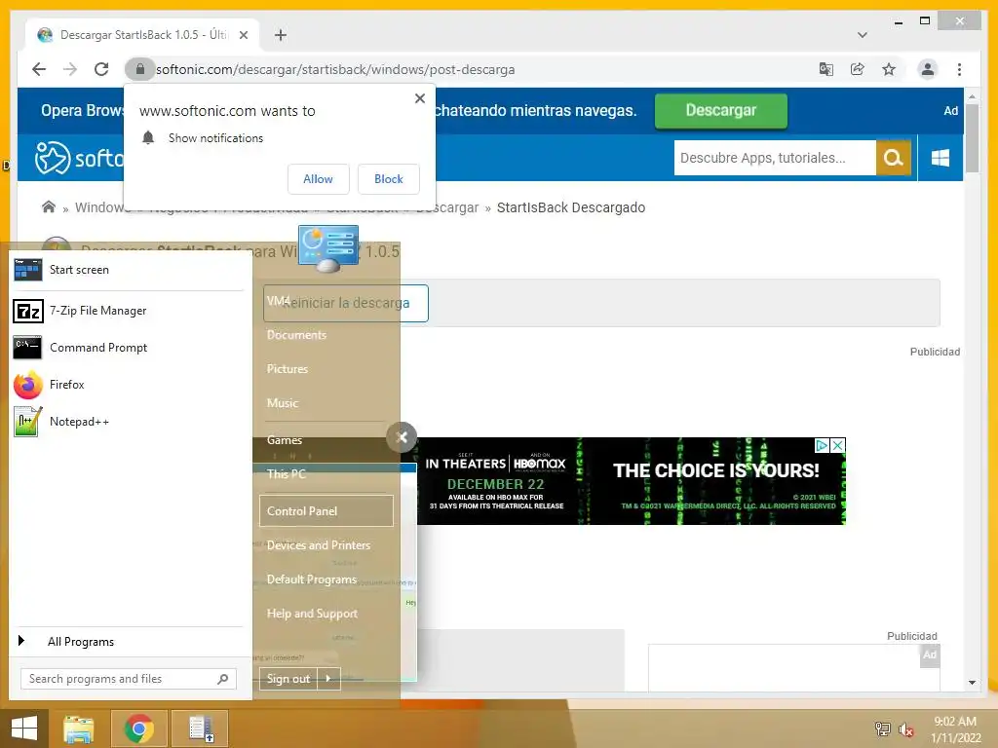
Task: Focus the Descubre Apps search field
Action: click(x=775, y=158)
